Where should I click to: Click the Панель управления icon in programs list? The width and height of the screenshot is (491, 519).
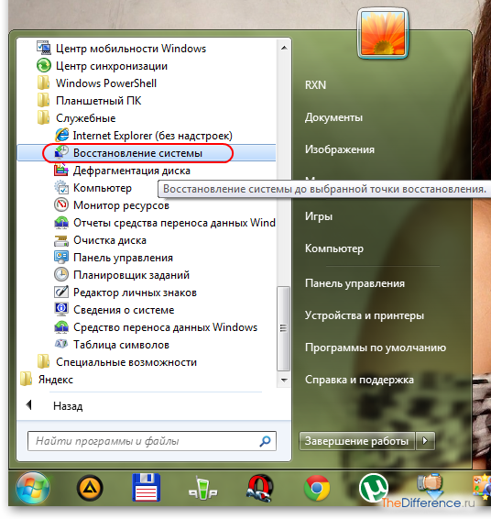tap(61, 257)
